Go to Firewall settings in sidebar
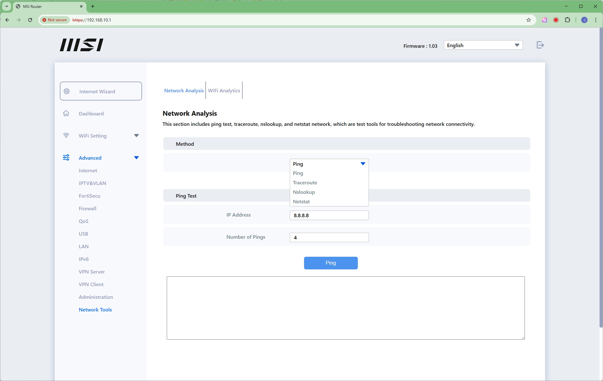This screenshot has width=603, height=381. point(88,209)
